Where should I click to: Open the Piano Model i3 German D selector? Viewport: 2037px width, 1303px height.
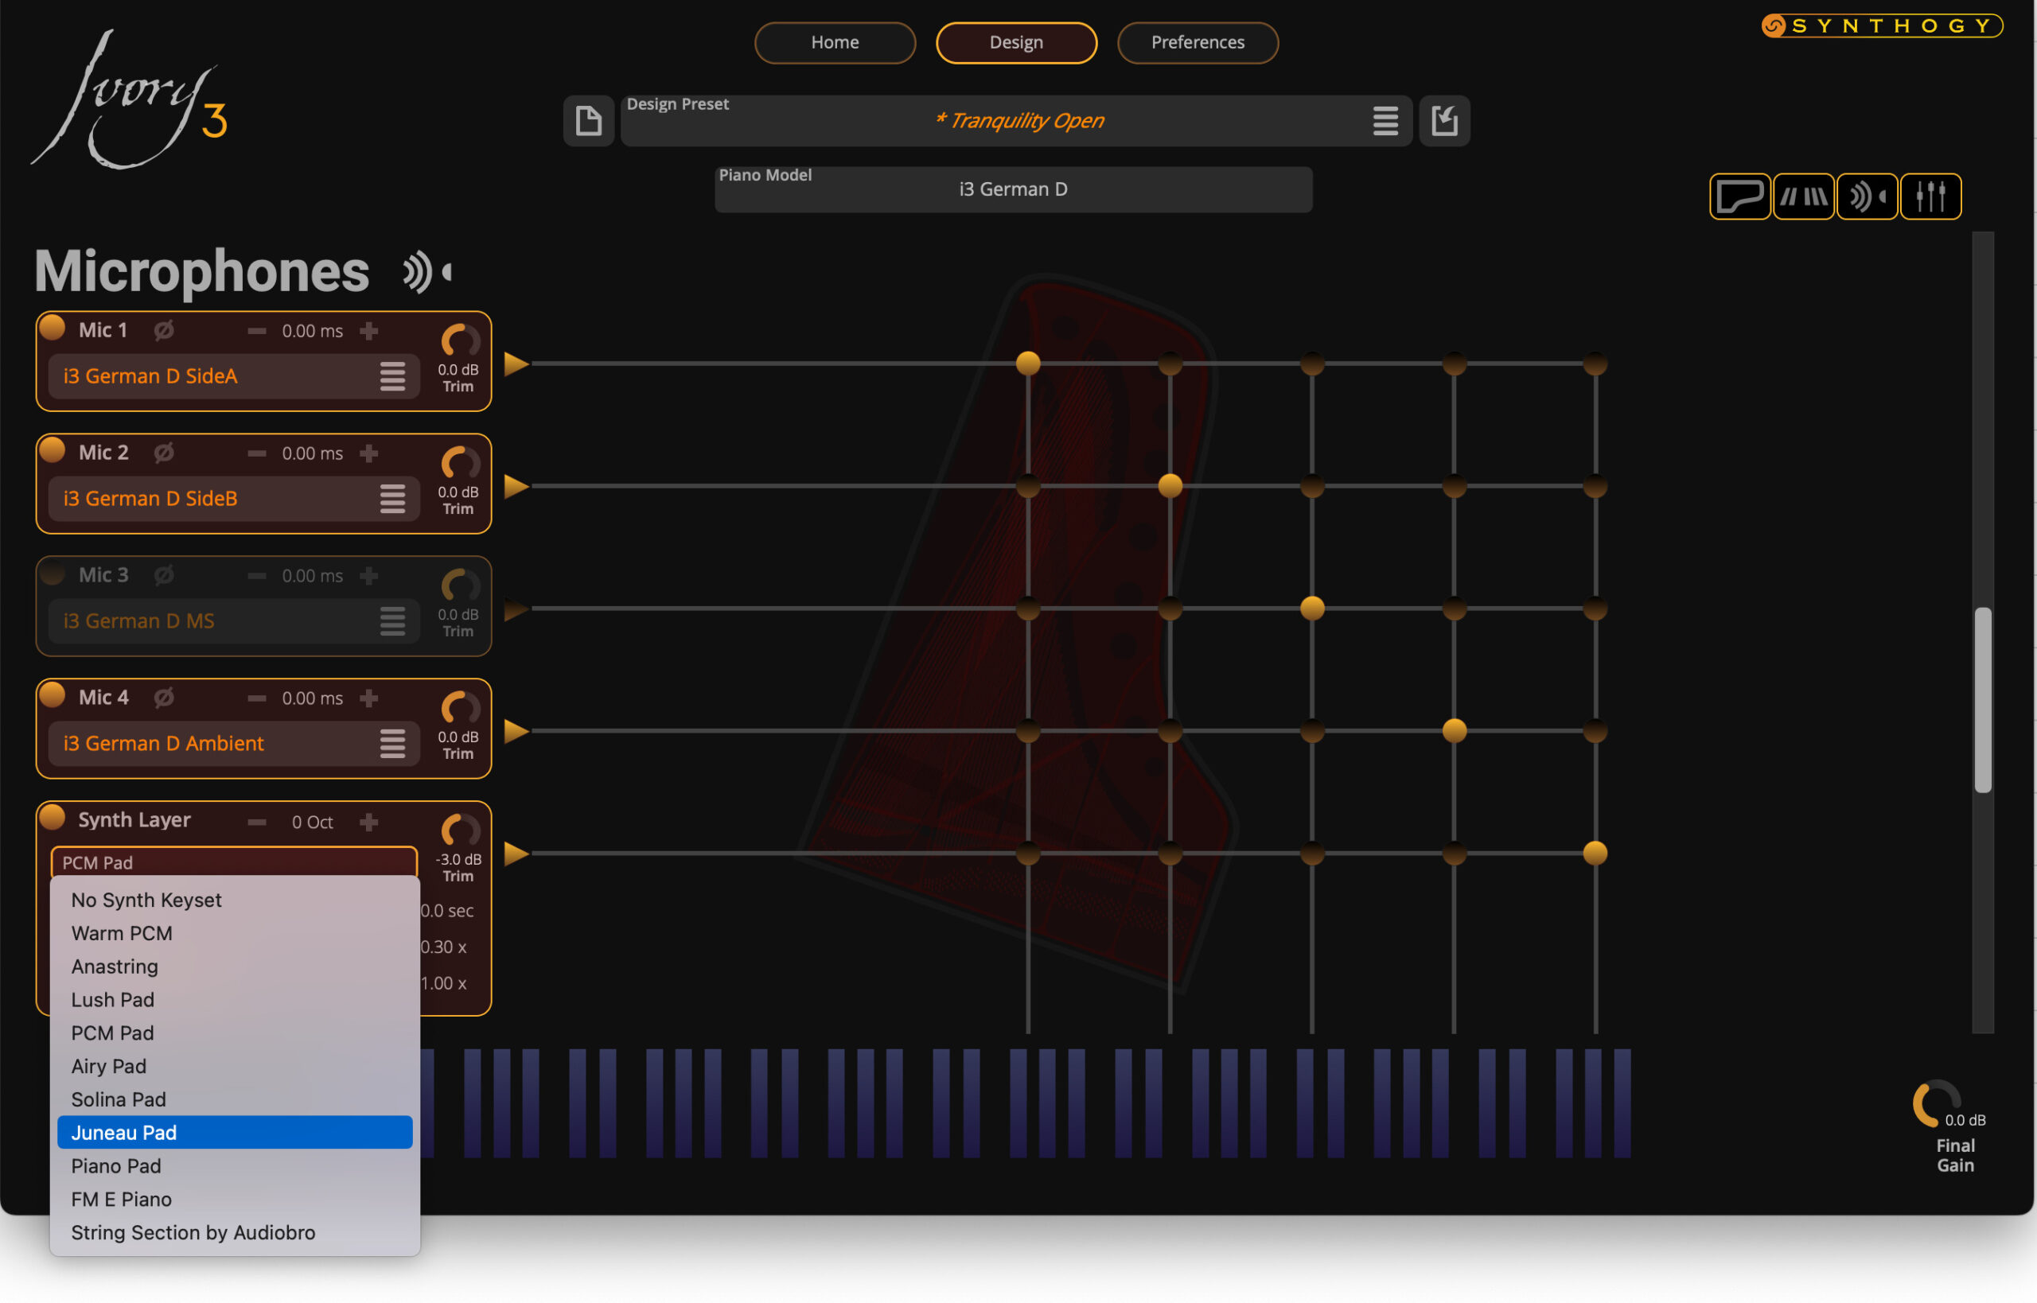tap(1013, 189)
